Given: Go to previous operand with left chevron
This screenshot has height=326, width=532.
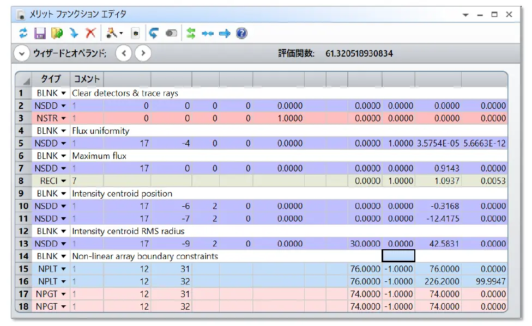Looking at the screenshot, I should tap(124, 53).
